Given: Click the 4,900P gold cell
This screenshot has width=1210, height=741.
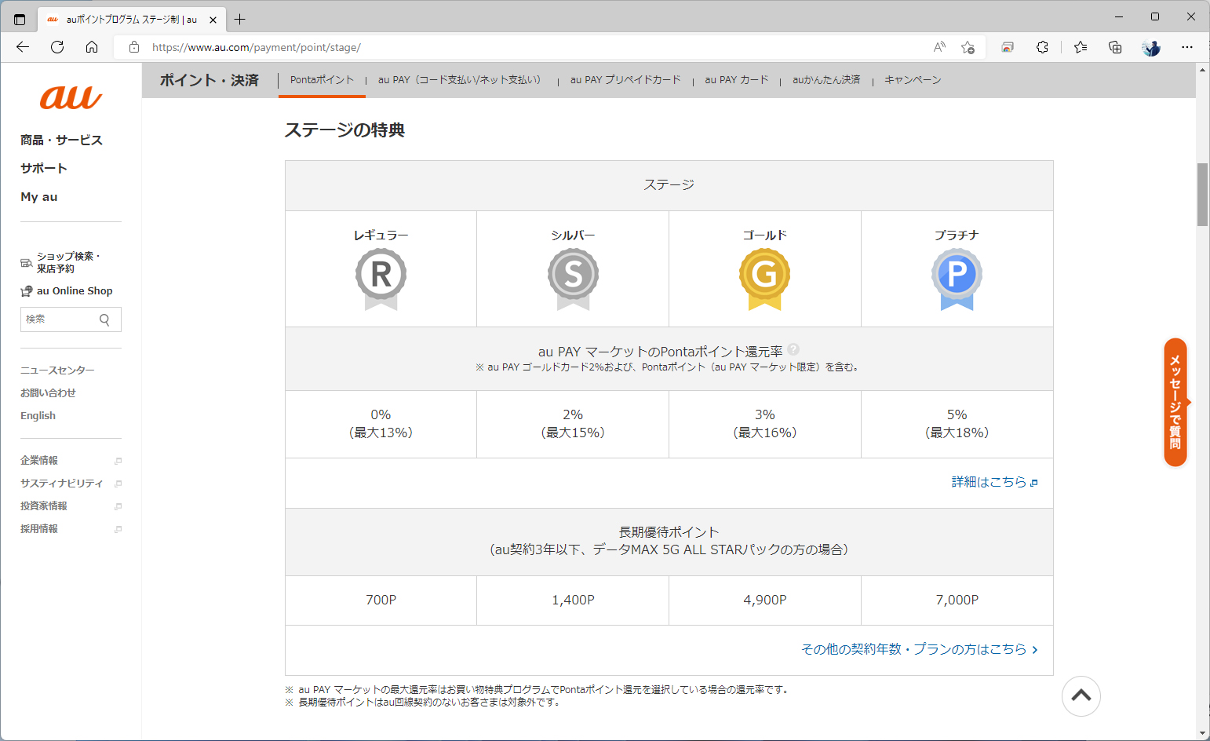Looking at the screenshot, I should [x=765, y=600].
